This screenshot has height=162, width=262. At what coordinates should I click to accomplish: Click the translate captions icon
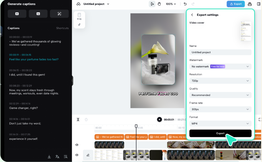(57, 157)
